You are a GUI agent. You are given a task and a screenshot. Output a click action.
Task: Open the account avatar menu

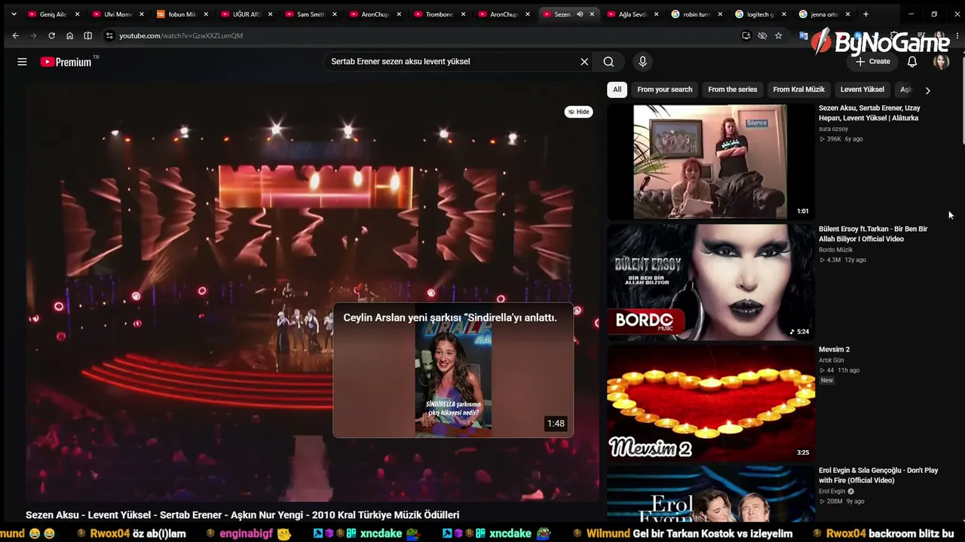941,62
